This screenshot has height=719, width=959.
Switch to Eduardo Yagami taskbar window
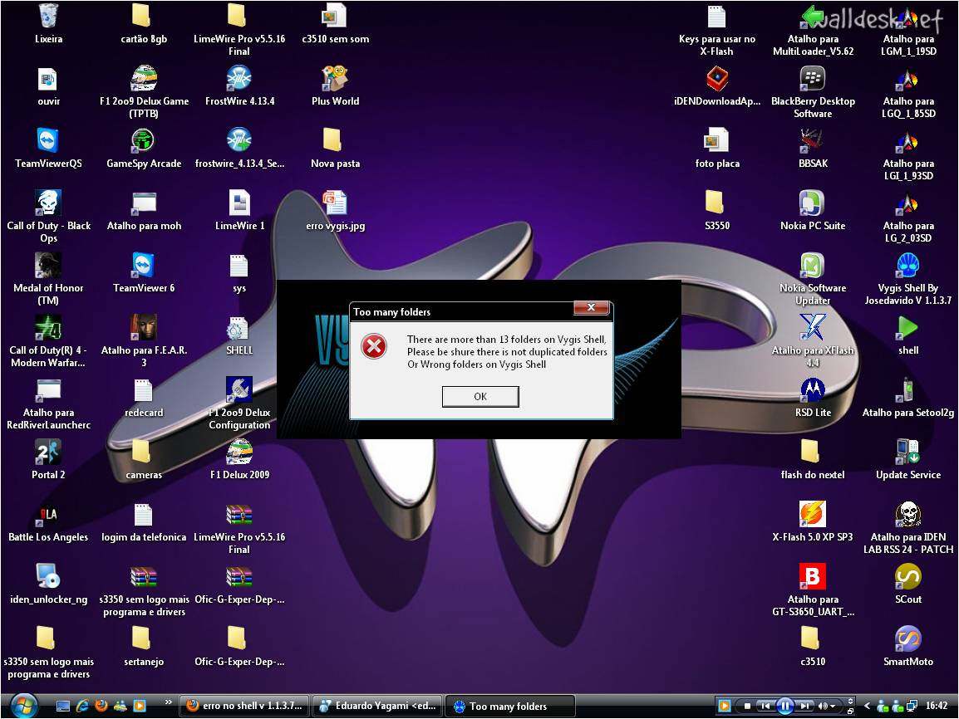click(x=379, y=706)
